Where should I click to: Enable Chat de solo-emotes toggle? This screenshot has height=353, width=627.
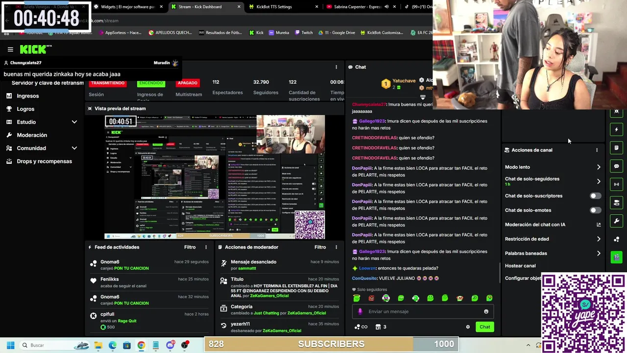595,210
